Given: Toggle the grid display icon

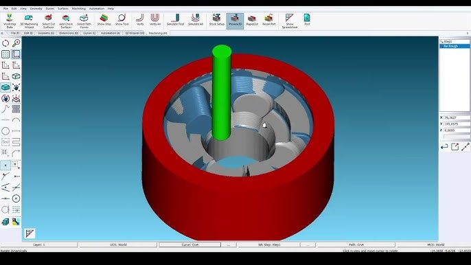Looking at the screenshot, I should point(5,54).
